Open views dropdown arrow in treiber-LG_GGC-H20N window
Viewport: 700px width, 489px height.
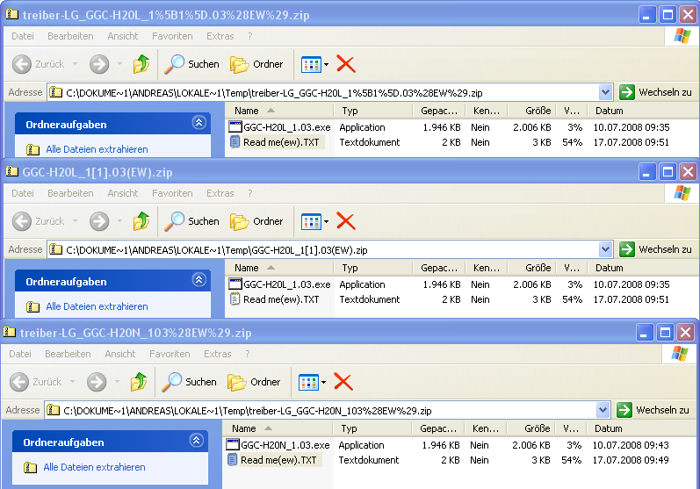pyautogui.click(x=324, y=383)
